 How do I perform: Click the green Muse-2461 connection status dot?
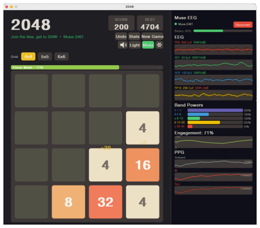coord(175,24)
